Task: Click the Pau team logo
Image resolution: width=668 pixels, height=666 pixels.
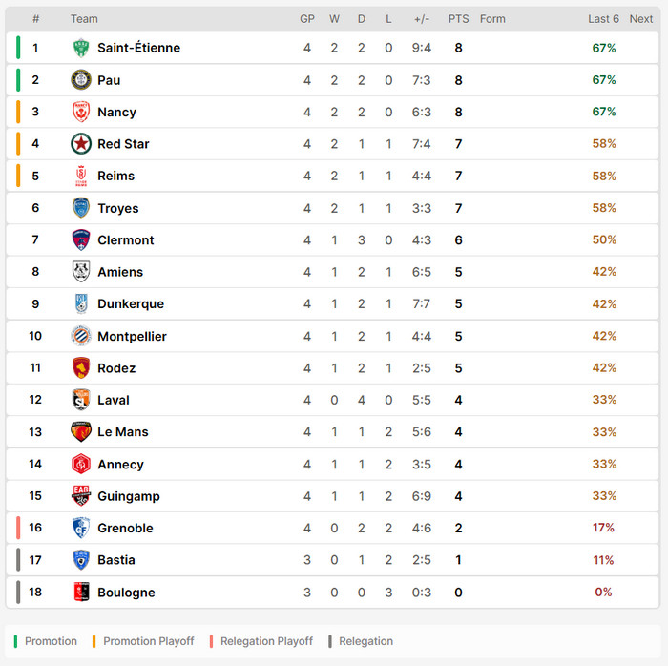Action: pyautogui.click(x=81, y=79)
